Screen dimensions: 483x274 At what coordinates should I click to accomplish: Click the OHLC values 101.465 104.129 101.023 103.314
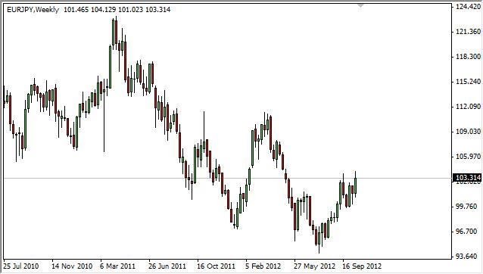pos(117,10)
